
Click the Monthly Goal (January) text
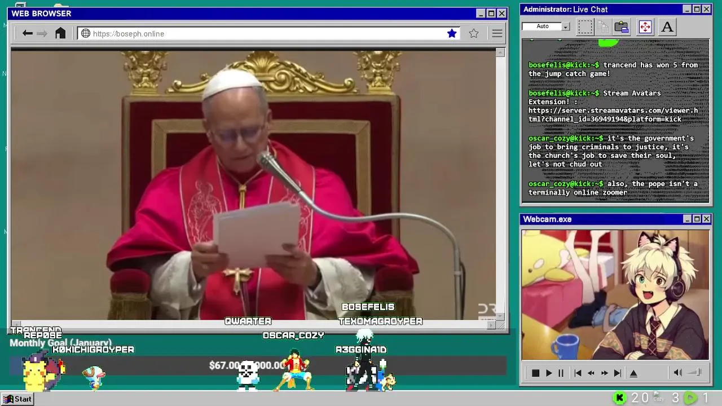click(x=60, y=343)
